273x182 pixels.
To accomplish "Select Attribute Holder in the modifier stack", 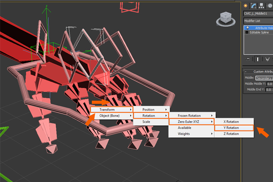I will (x=258, y=28).
